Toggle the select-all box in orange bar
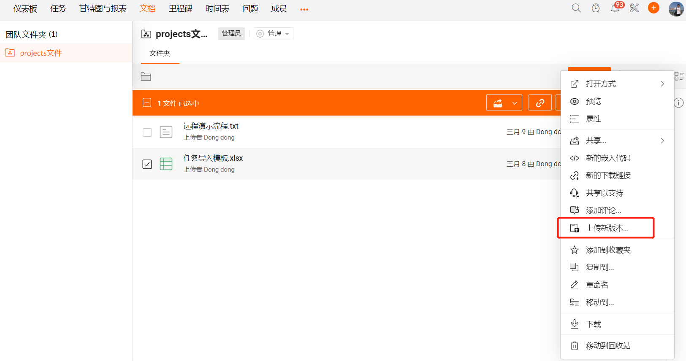686x361 pixels. 147,103
